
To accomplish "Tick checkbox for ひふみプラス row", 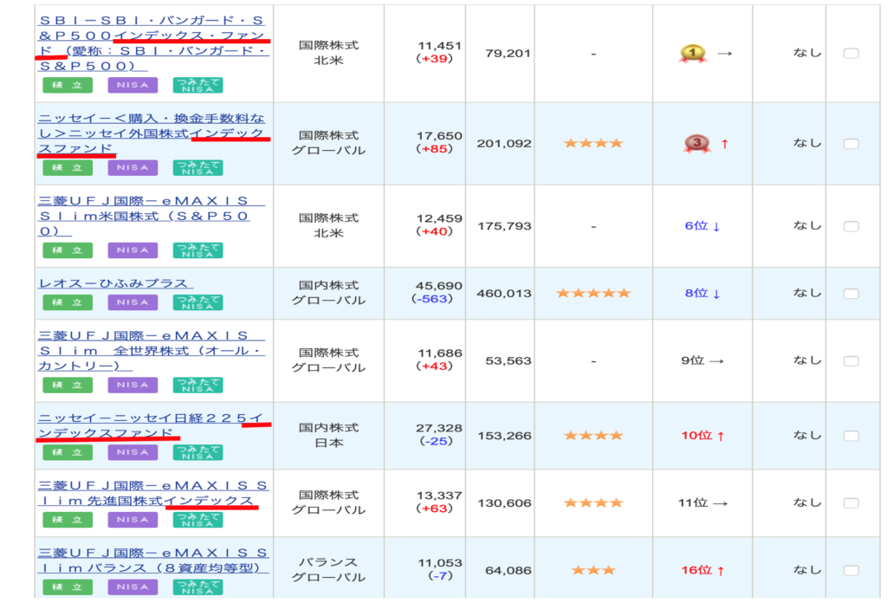I will (851, 294).
